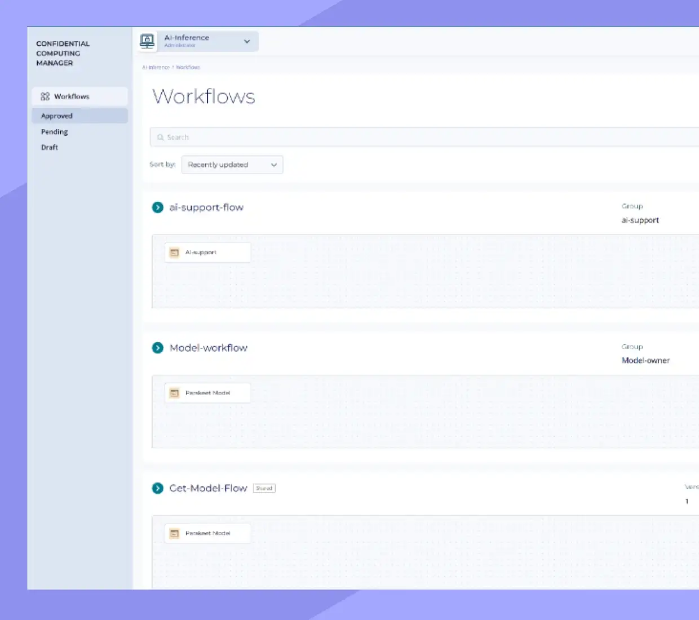Click the Parakeet Model node icon in Model-workflow
The width and height of the screenshot is (699, 620).
coord(175,392)
